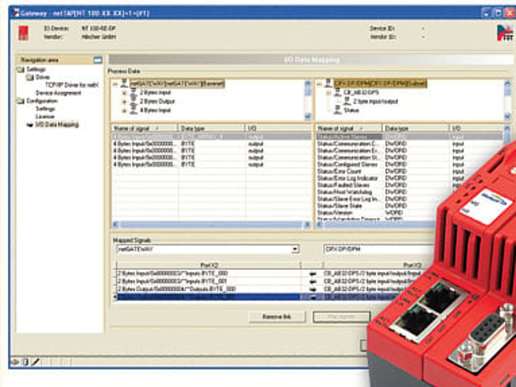
Task: Collapse the netGATEWAY root node
Action: point(115,84)
